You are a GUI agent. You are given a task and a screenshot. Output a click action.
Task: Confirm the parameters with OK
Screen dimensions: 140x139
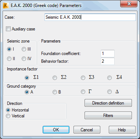pos(56,130)
